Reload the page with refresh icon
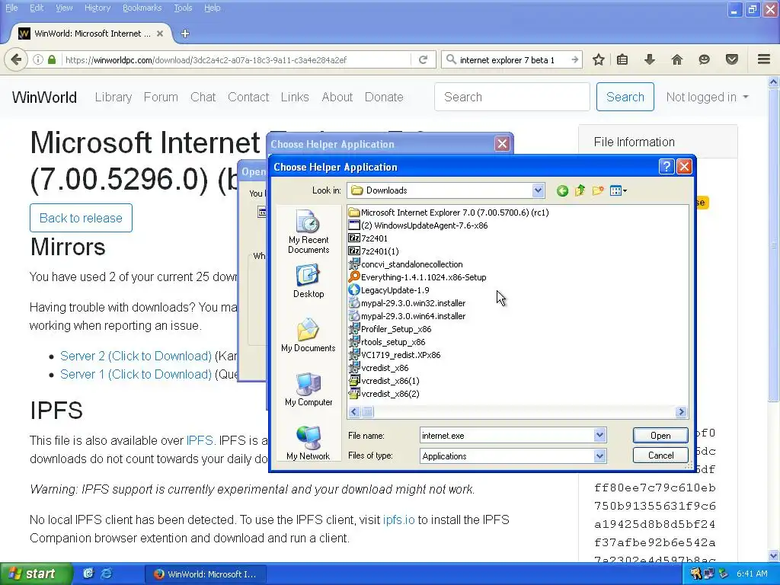The image size is (780, 585). [x=423, y=59]
